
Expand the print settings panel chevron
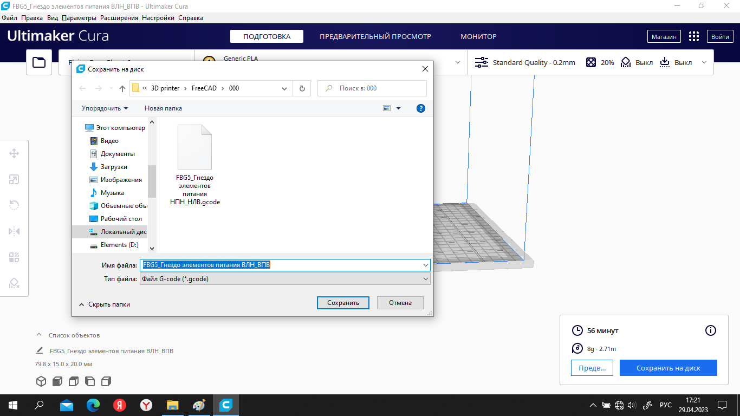(x=704, y=62)
